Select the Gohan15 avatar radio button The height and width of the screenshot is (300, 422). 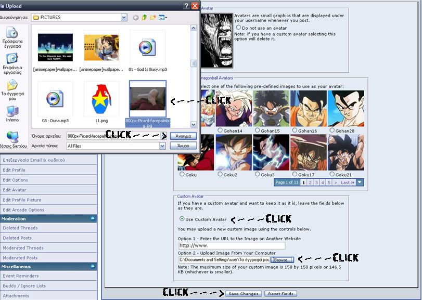[x=258, y=131]
